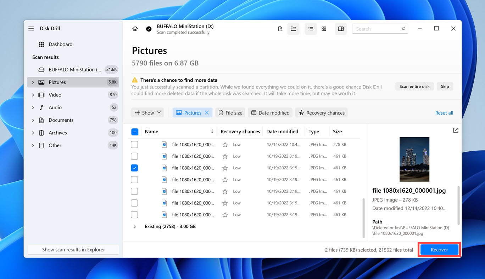
Task: Open the File size filter
Action: (230, 113)
